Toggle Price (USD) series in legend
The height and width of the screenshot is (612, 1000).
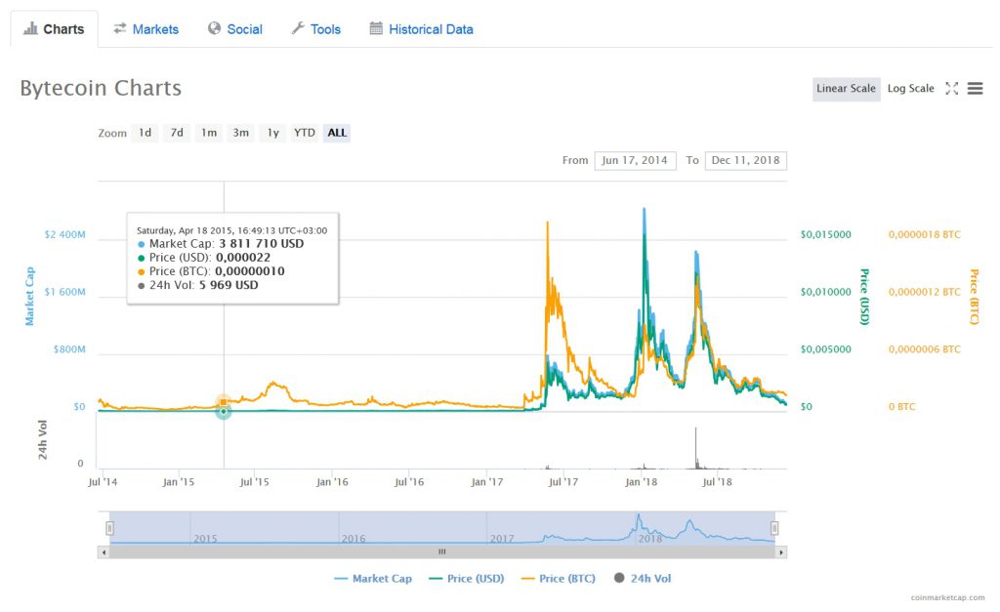click(466, 578)
